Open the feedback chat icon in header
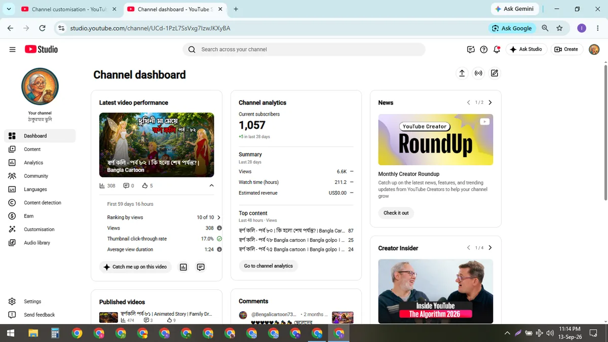This screenshot has height=342, width=608. click(x=471, y=49)
